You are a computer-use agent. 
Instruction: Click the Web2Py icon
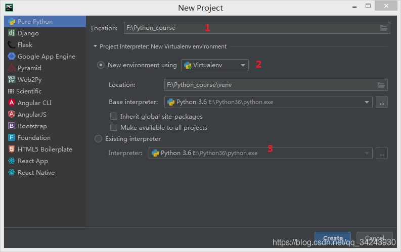point(12,79)
